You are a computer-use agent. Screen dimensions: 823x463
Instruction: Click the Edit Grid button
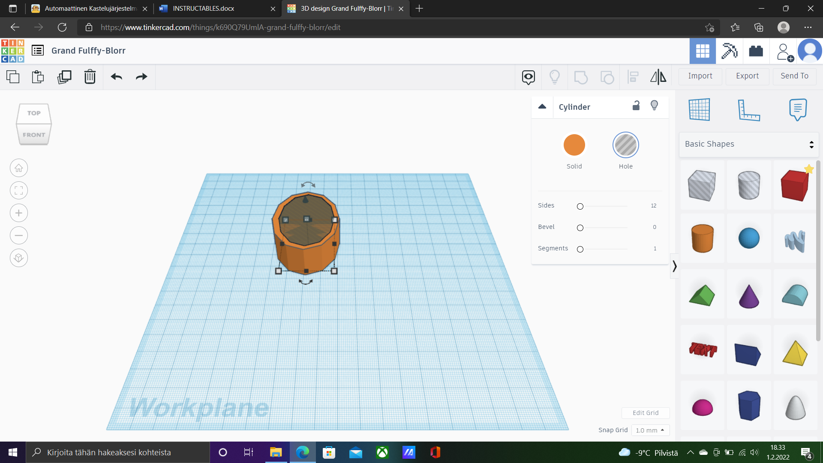pos(645,412)
